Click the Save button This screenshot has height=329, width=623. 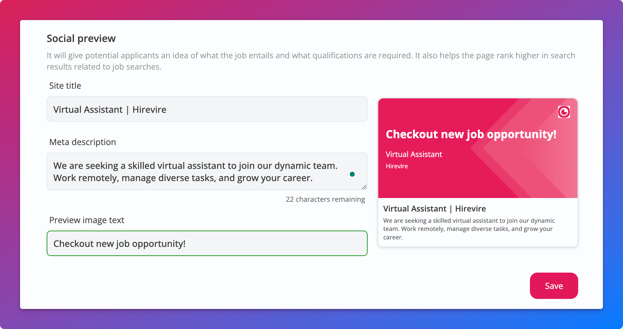coord(554,286)
